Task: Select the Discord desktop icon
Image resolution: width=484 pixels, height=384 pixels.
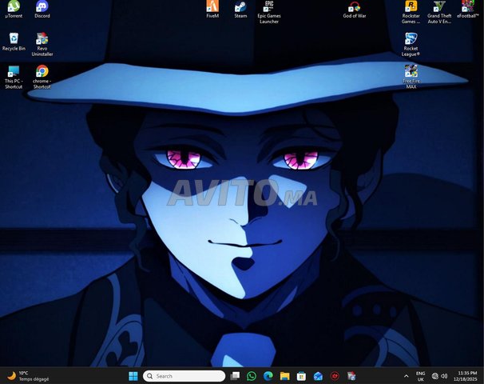Action: (42, 7)
